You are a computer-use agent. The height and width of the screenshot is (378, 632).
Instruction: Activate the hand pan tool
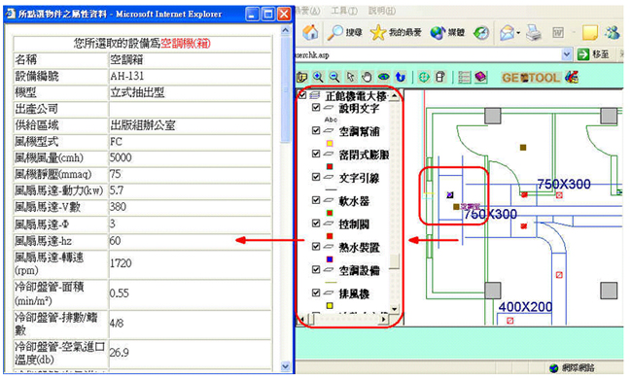tap(367, 77)
